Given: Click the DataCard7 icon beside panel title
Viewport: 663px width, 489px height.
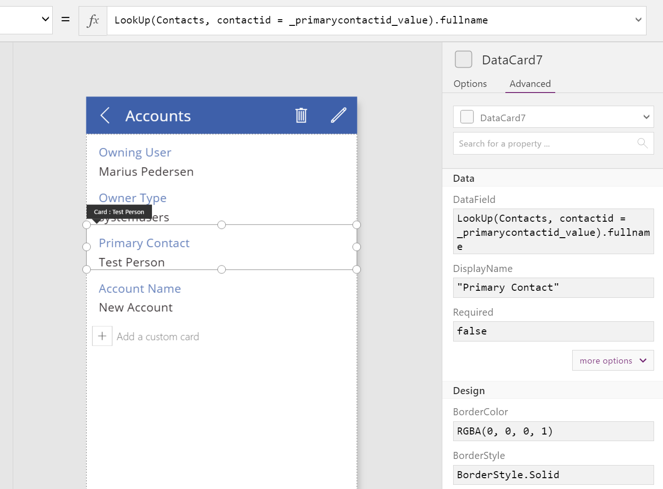Looking at the screenshot, I should (x=463, y=60).
